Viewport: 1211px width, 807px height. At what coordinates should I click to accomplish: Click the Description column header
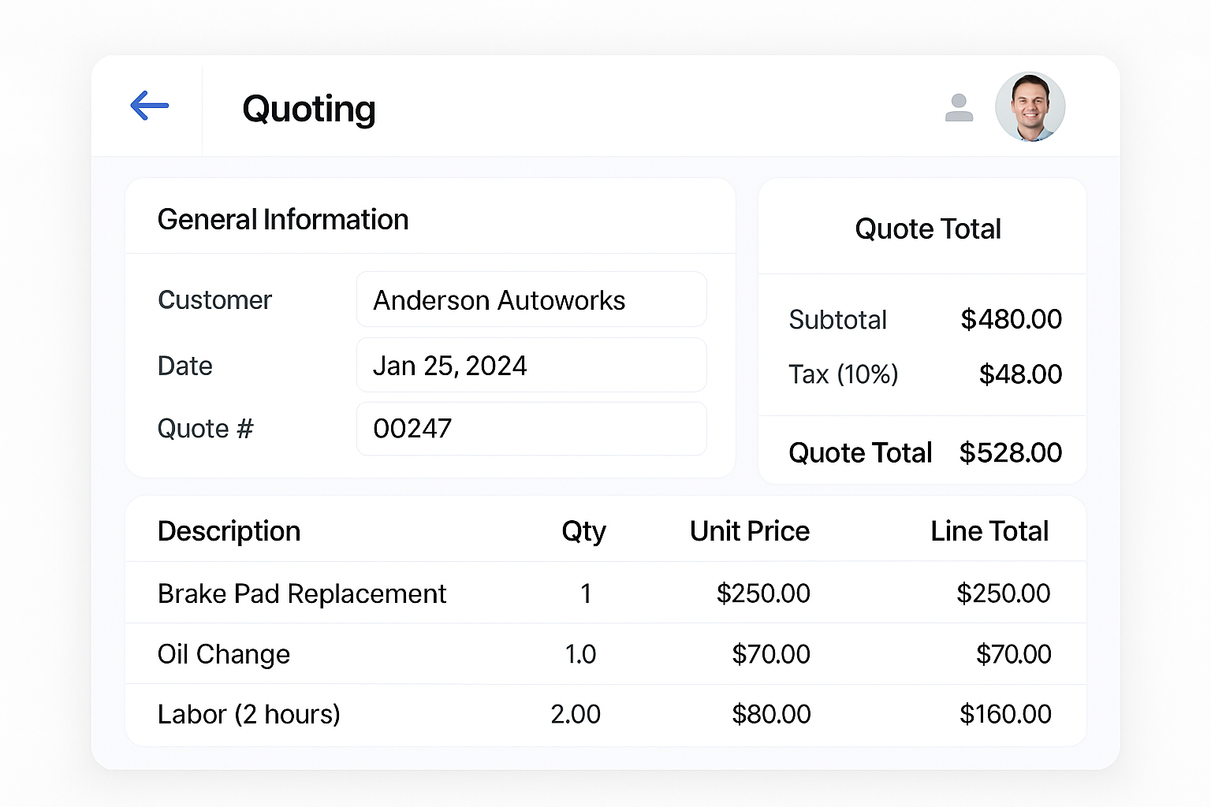coord(229,531)
